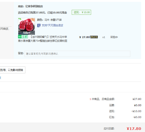Click the ¥27.80 item price
The image size is (145, 132).
[x=85, y=37]
